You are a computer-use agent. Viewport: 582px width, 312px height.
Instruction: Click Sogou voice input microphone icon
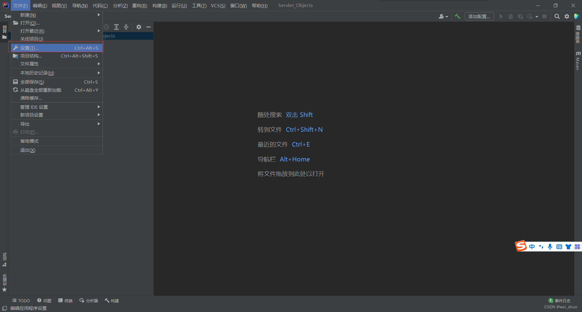click(x=550, y=247)
